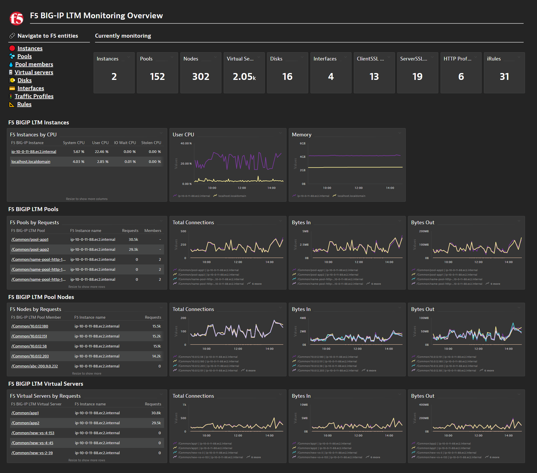
Task: Expand the Nodes tile menu chevron
Action: [x=215, y=57]
